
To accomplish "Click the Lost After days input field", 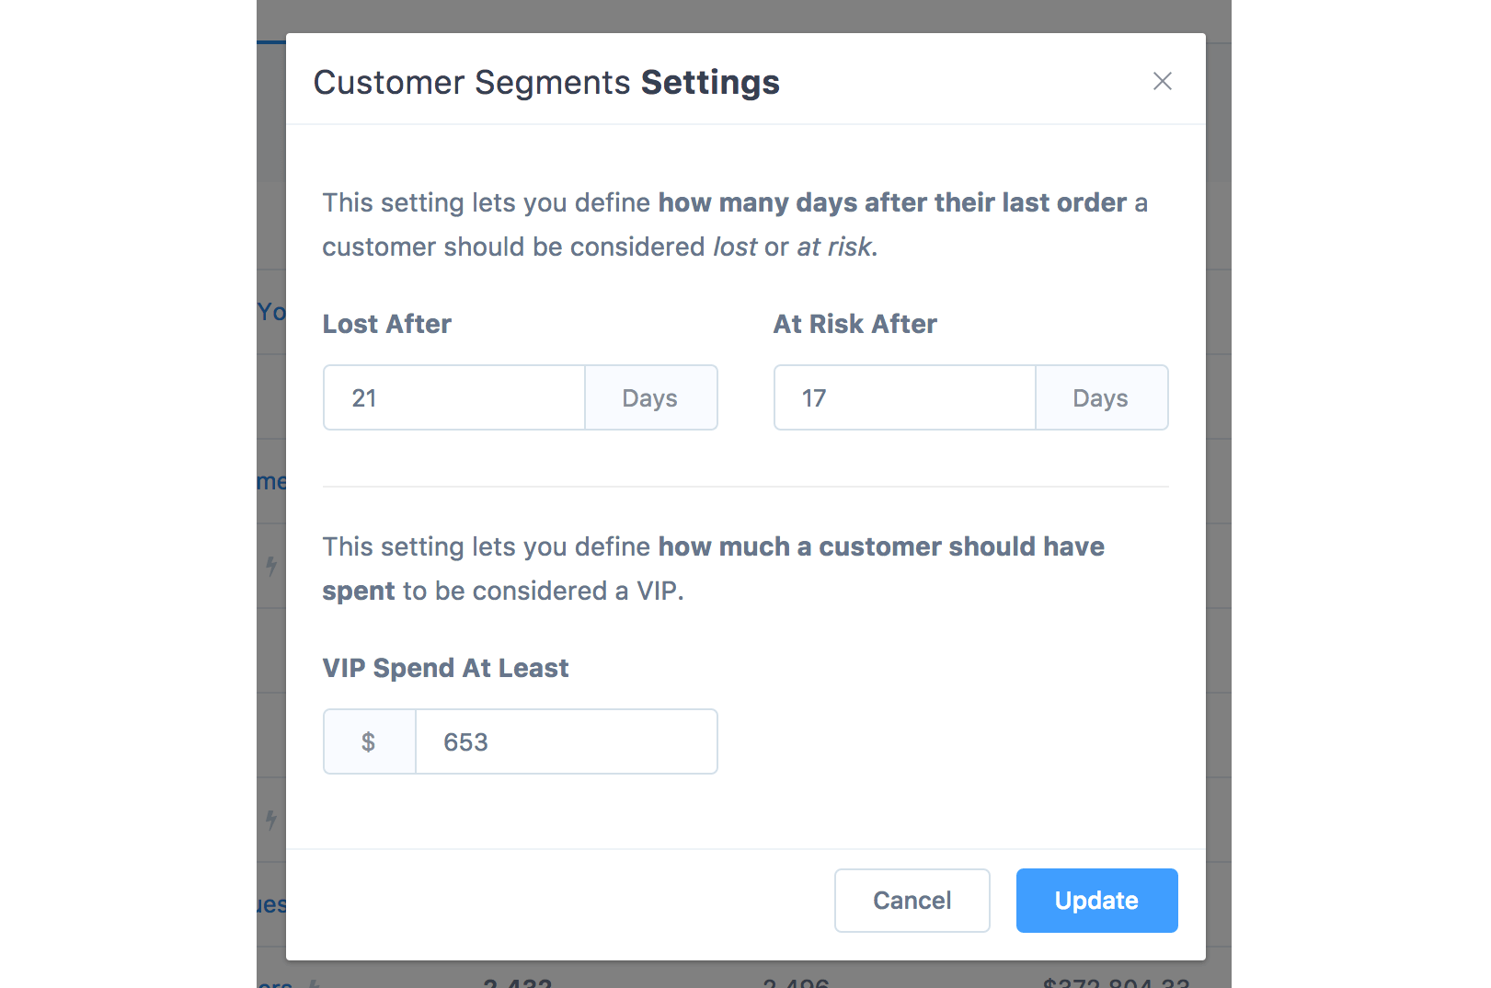I will [454, 398].
